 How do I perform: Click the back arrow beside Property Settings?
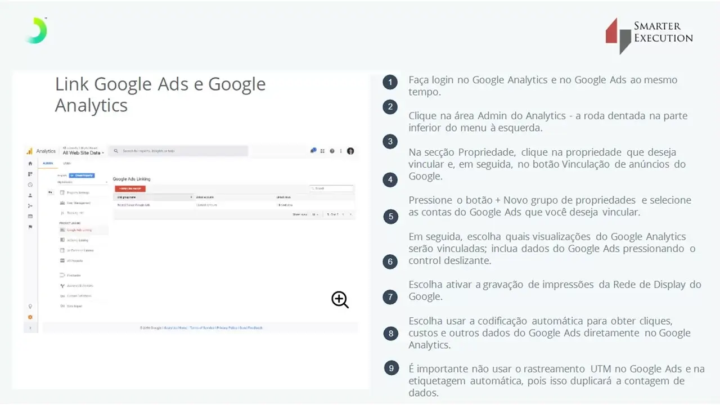coord(49,192)
